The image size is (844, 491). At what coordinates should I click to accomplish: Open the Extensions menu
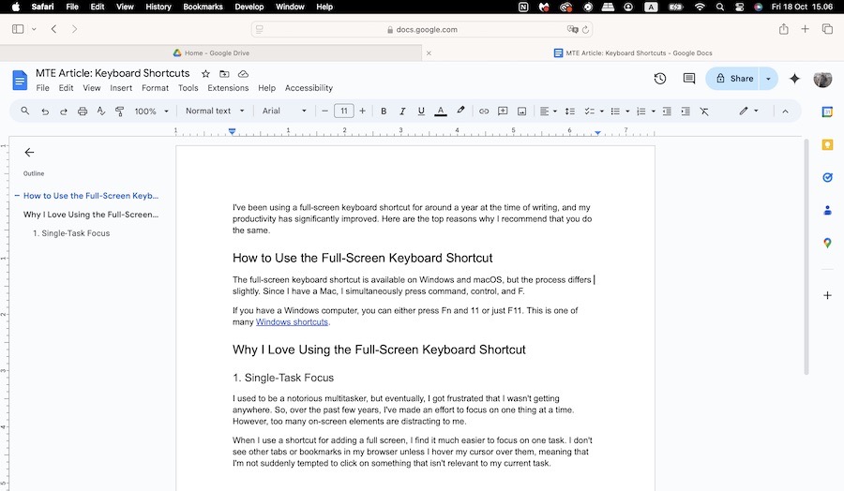[228, 88]
